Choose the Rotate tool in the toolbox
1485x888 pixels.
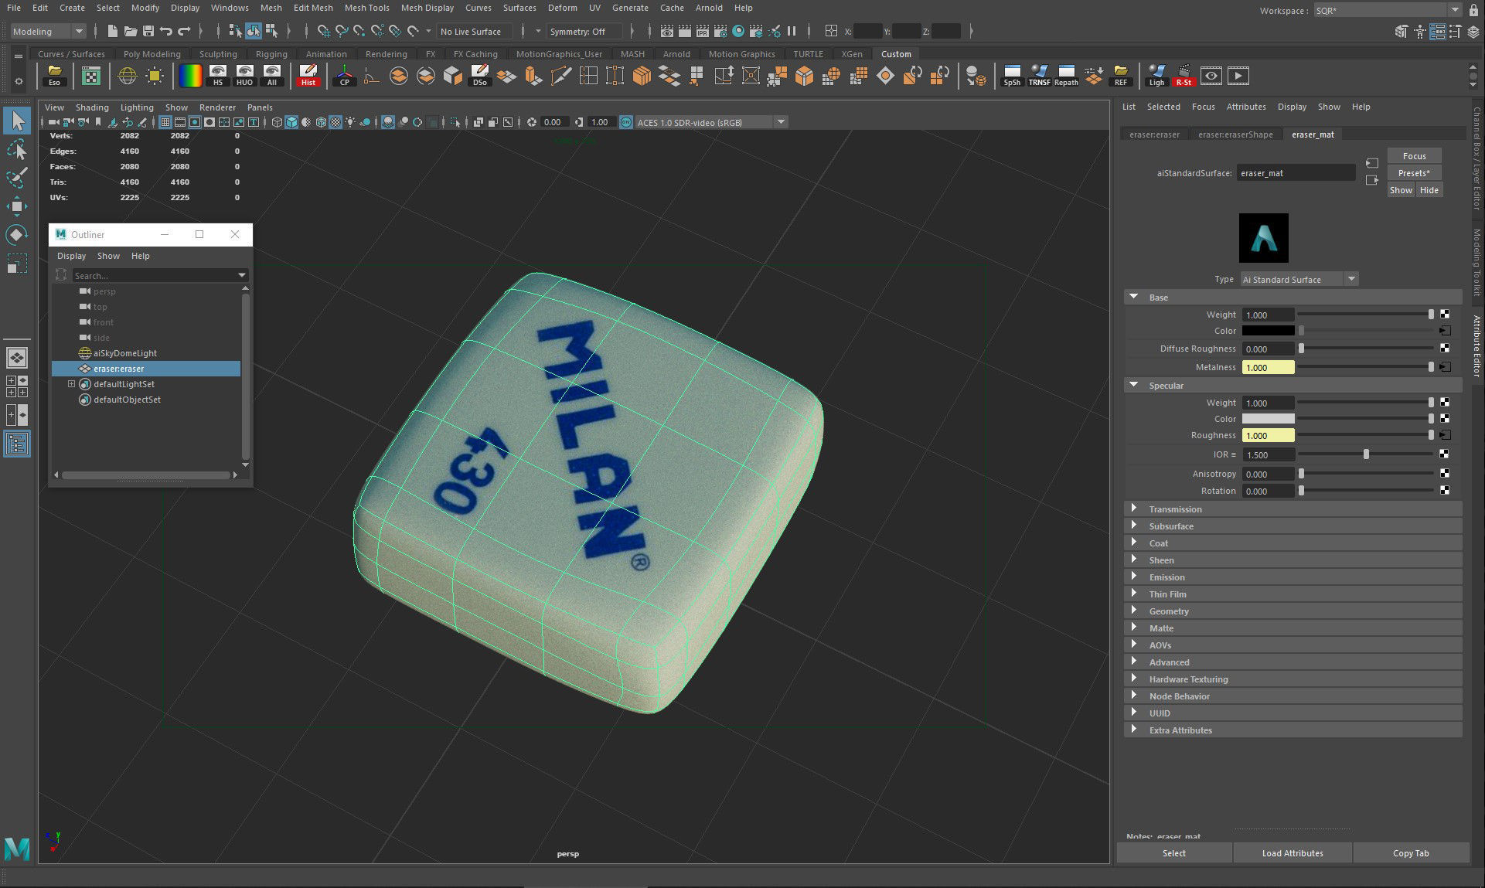click(17, 235)
